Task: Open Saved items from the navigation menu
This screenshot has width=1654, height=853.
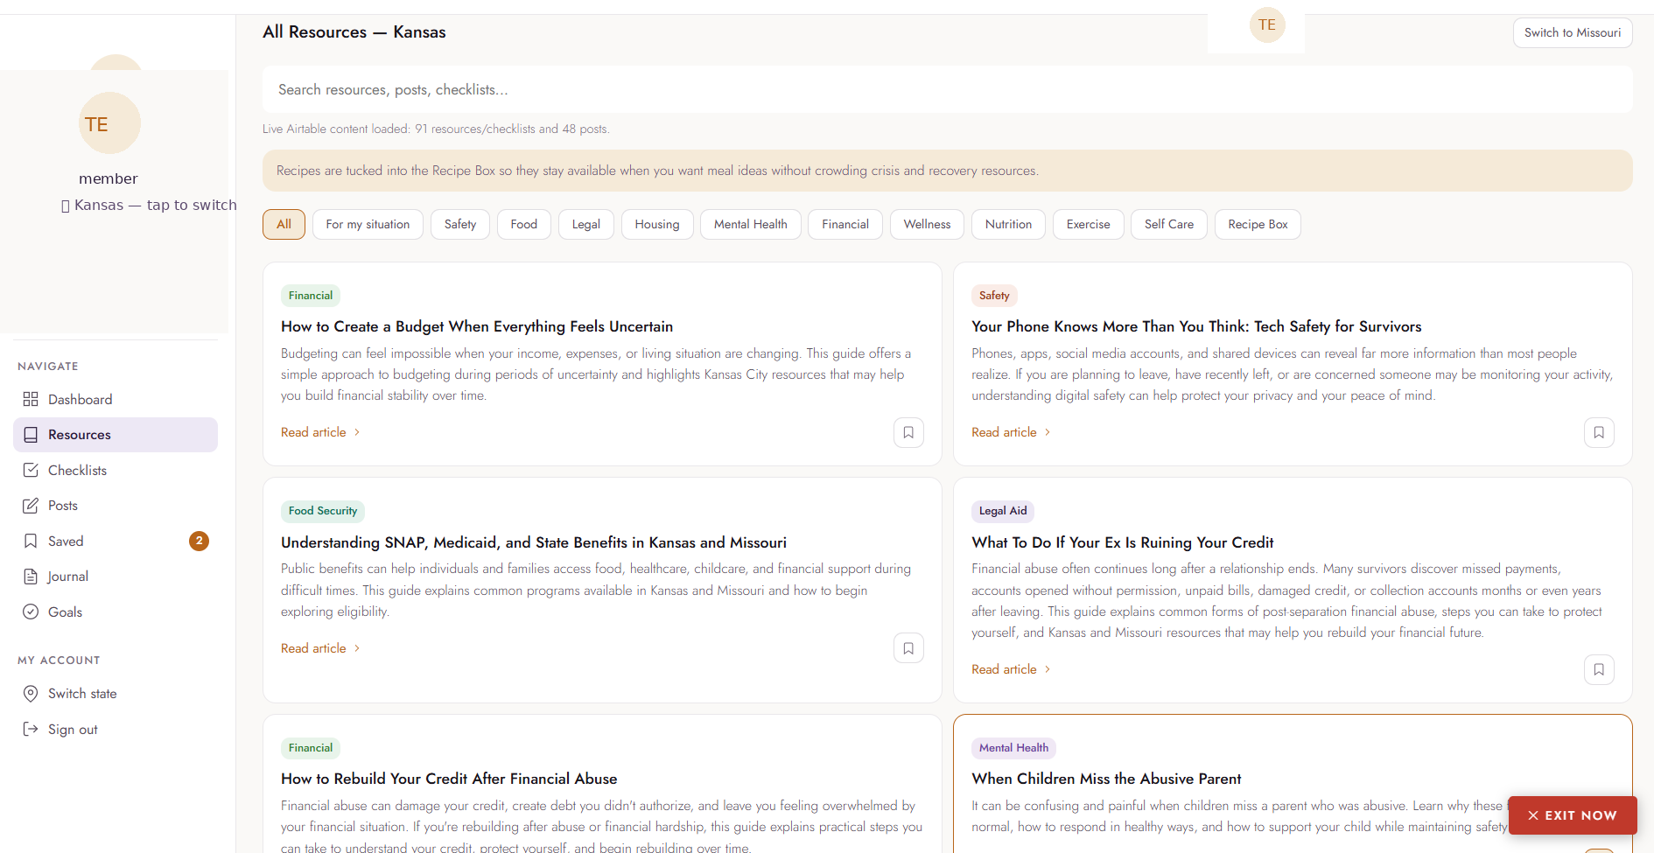Action: point(116,541)
